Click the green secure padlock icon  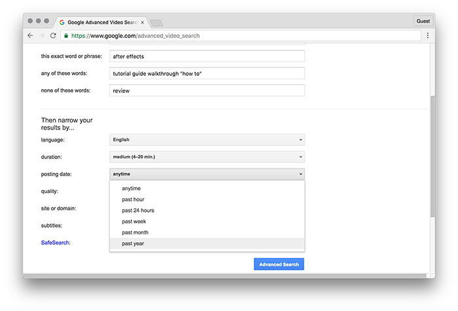tap(66, 35)
